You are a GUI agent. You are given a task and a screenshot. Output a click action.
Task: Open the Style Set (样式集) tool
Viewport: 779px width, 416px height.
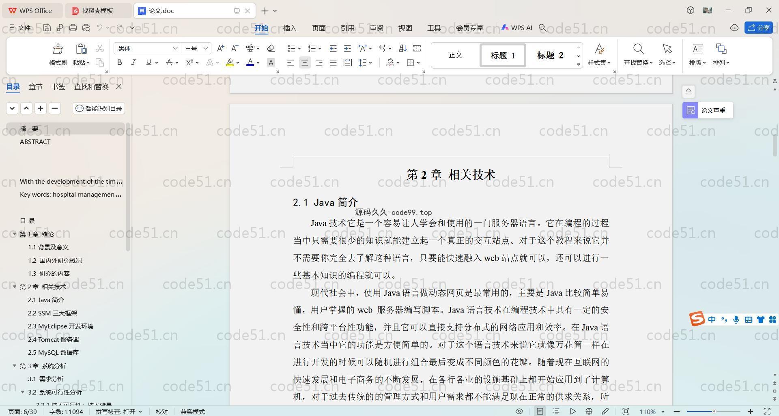[x=599, y=54]
